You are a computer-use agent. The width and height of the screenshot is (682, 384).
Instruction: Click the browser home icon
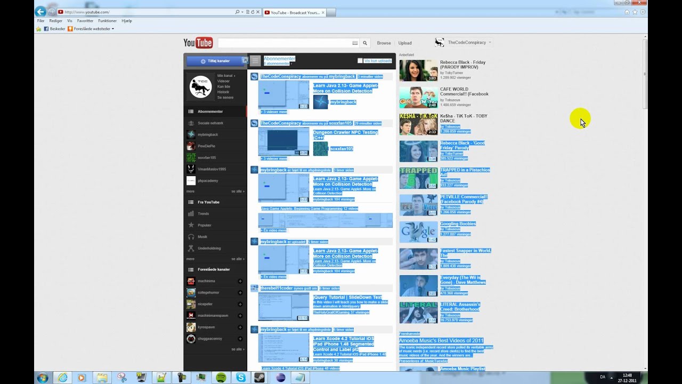[627, 12]
